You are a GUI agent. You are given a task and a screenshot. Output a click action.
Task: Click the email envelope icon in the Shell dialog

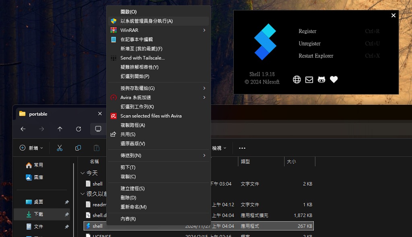309,80
